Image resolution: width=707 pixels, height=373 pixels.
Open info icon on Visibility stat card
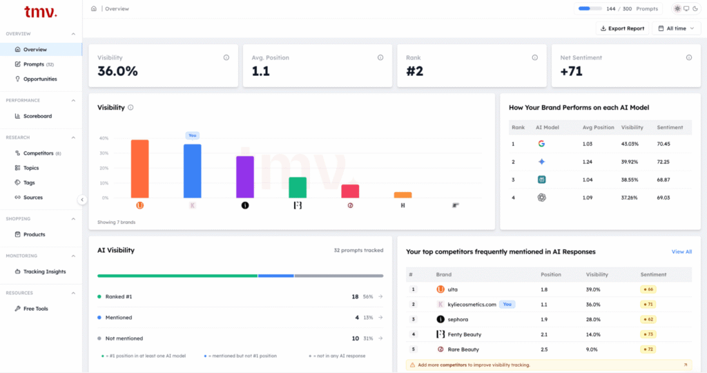[226, 57]
